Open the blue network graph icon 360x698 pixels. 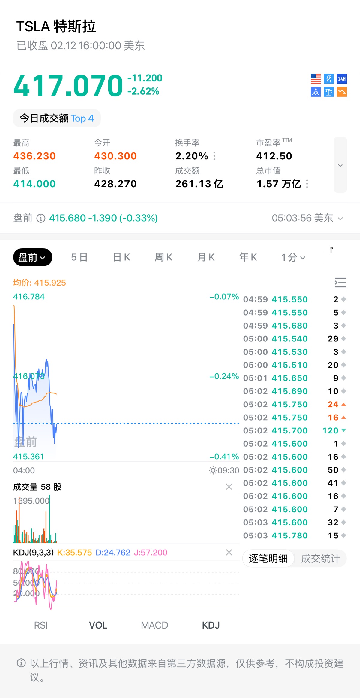click(x=316, y=92)
